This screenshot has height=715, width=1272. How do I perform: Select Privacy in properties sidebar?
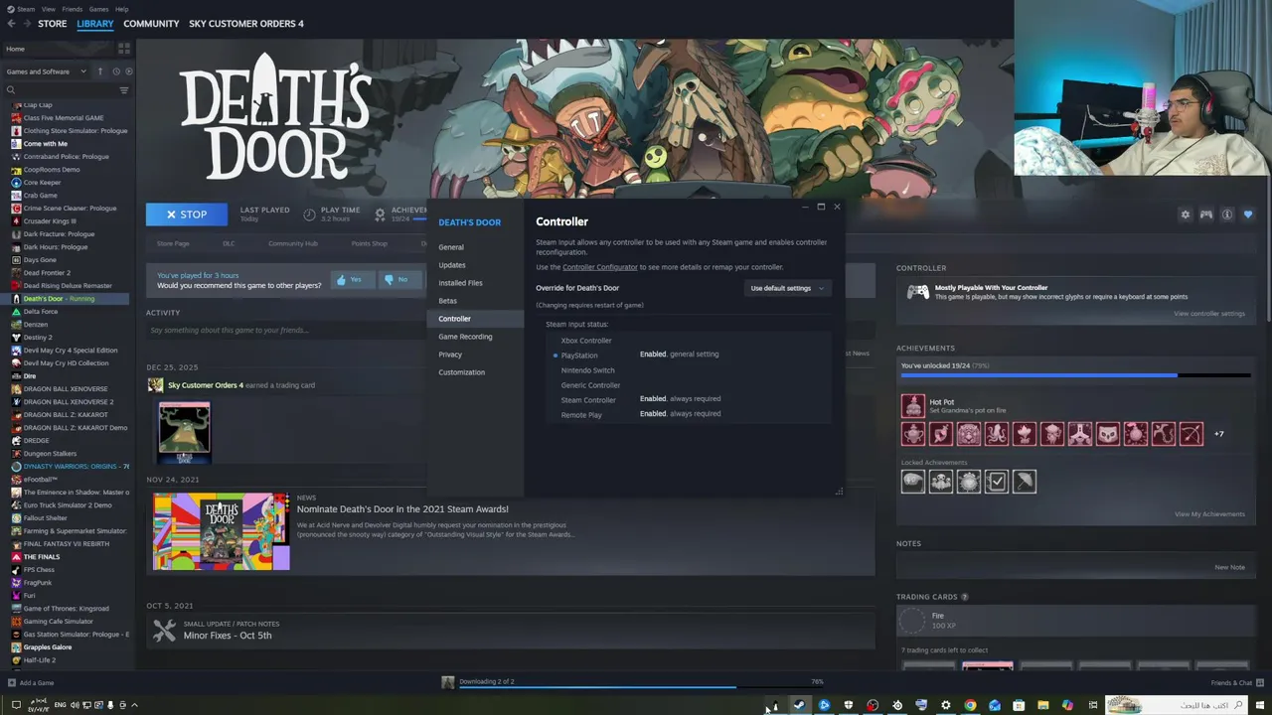click(x=450, y=355)
